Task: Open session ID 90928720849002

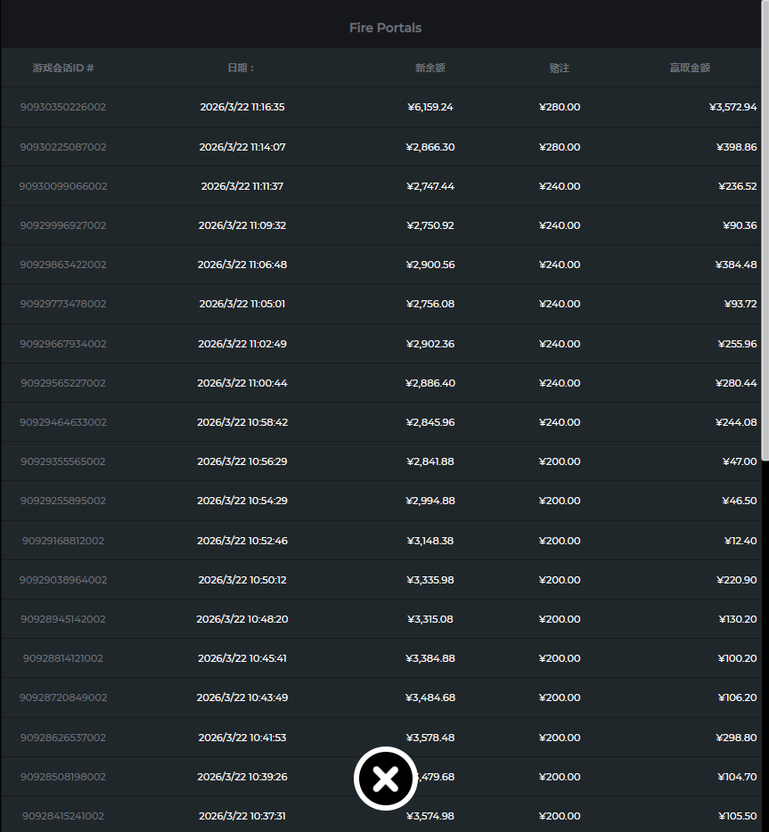Action: pyautogui.click(x=62, y=697)
